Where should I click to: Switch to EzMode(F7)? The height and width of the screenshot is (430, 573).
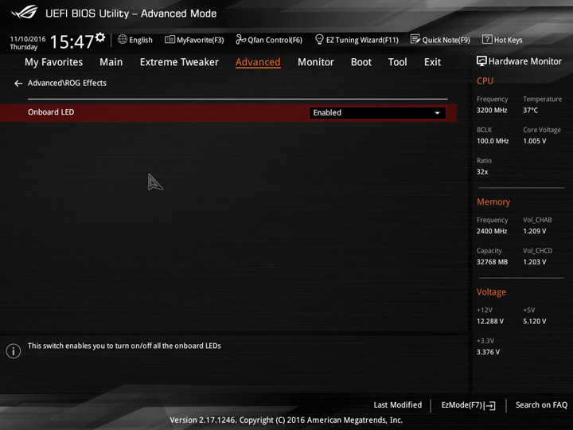tap(462, 405)
